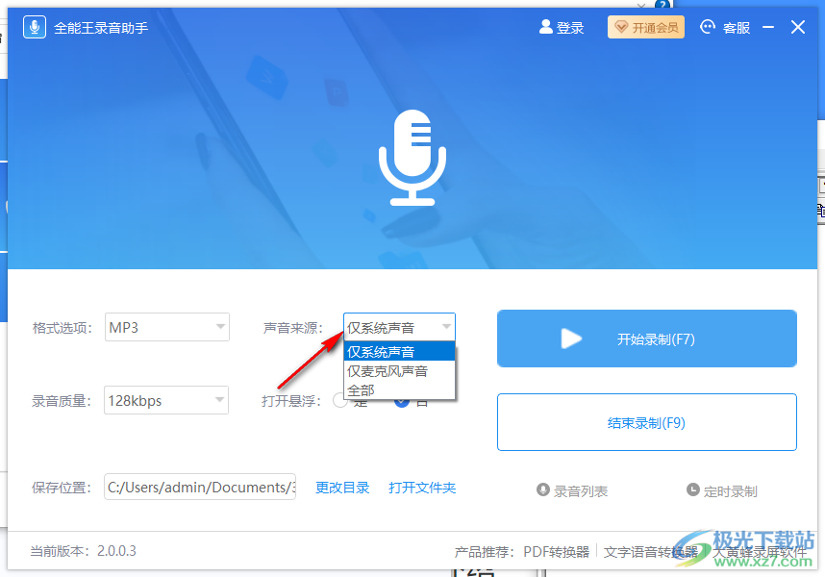The width and height of the screenshot is (825, 577).
Task: Click the clock icon beside 定时录制
Action: [x=694, y=489]
